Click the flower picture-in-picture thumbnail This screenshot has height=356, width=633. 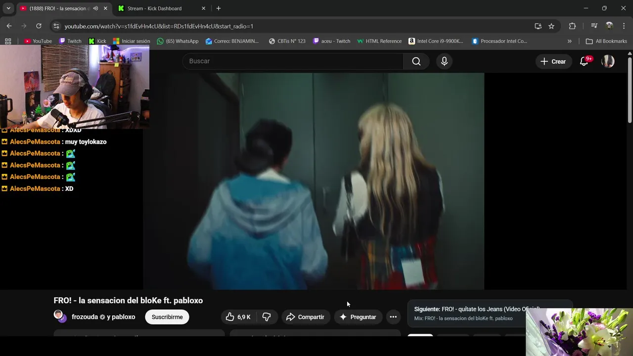[579, 332]
